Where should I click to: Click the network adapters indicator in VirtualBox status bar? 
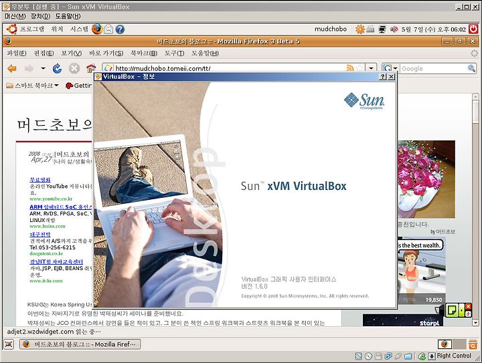(x=388, y=356)
